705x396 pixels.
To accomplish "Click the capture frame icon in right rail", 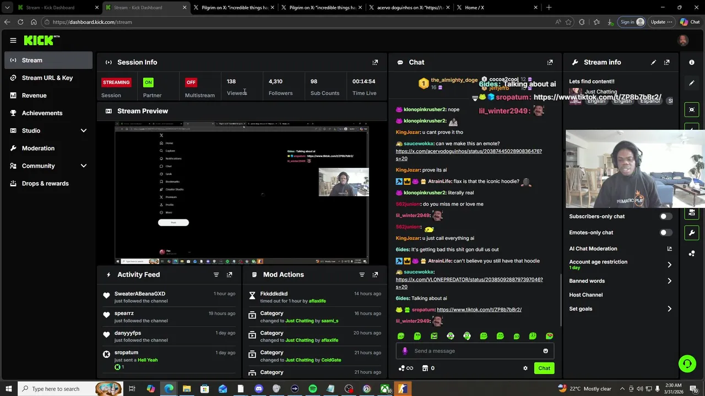I will click(x=692, y=109).
